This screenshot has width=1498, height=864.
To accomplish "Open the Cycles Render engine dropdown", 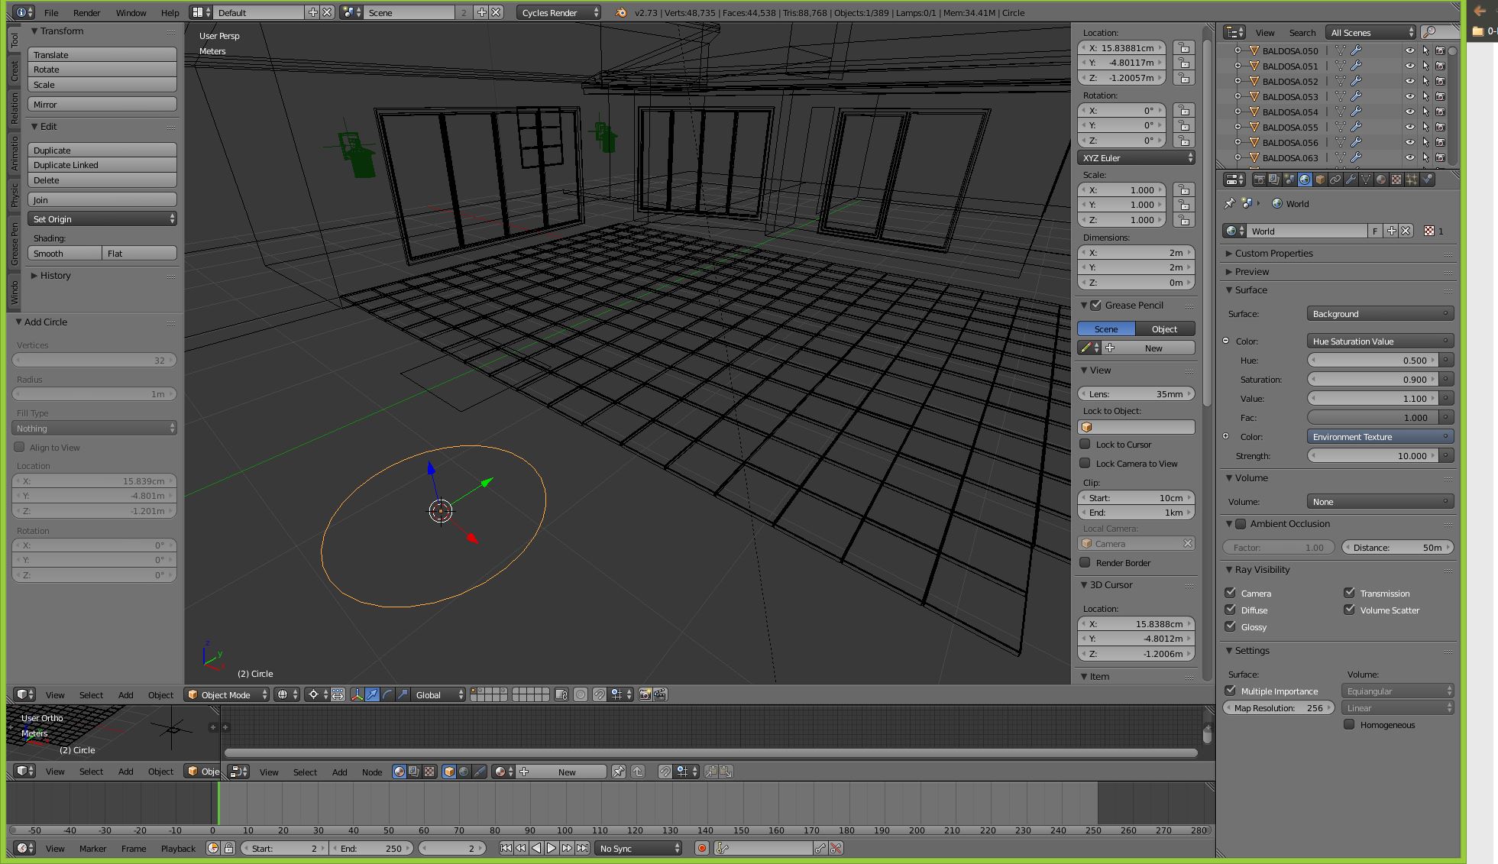I will coord(559,12).
